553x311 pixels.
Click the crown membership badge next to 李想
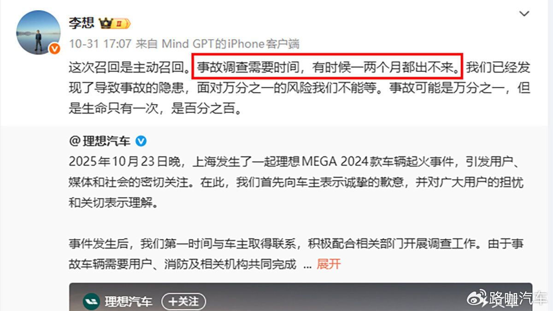[x=116, y=23]
